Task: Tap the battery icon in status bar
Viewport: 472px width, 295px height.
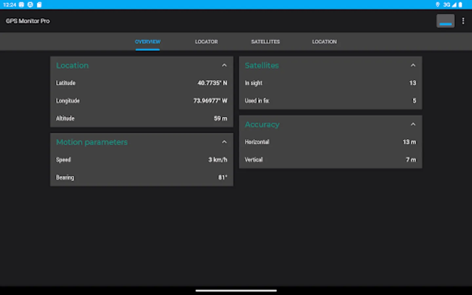Action: [460, 5]
